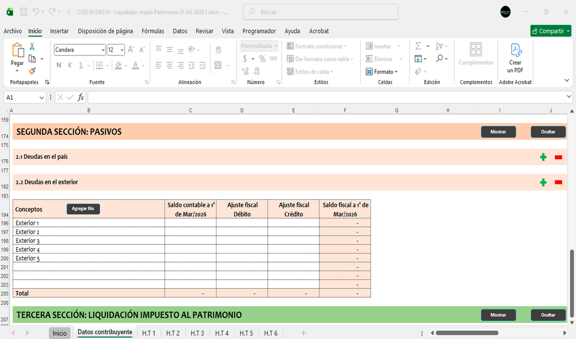Click the green Compartir button
The image size is (576, 339).
click(x=551, y=31)
